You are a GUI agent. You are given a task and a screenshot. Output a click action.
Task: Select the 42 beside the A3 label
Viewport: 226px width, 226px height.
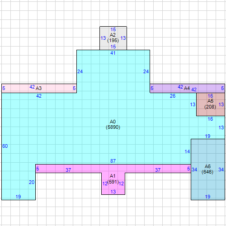click(32, 87)
